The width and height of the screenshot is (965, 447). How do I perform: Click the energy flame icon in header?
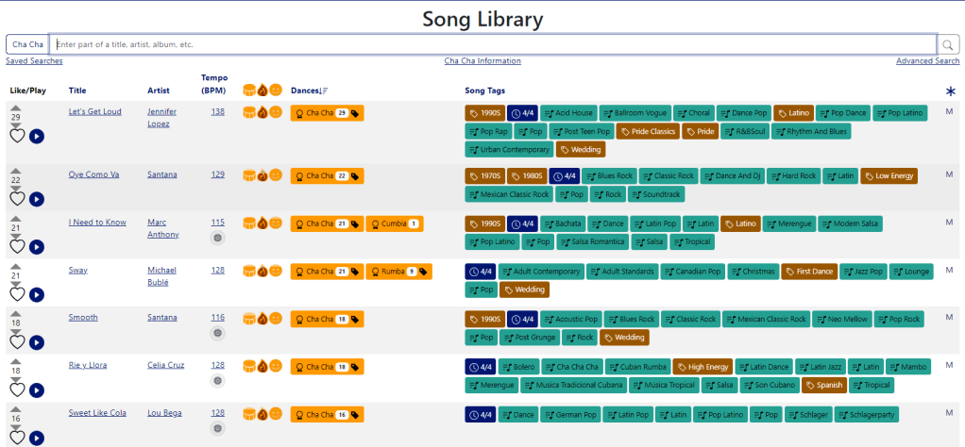pyautogui.click(x=262, y=91)
